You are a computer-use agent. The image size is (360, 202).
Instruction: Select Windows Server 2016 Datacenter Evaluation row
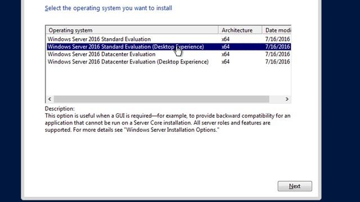169,54
